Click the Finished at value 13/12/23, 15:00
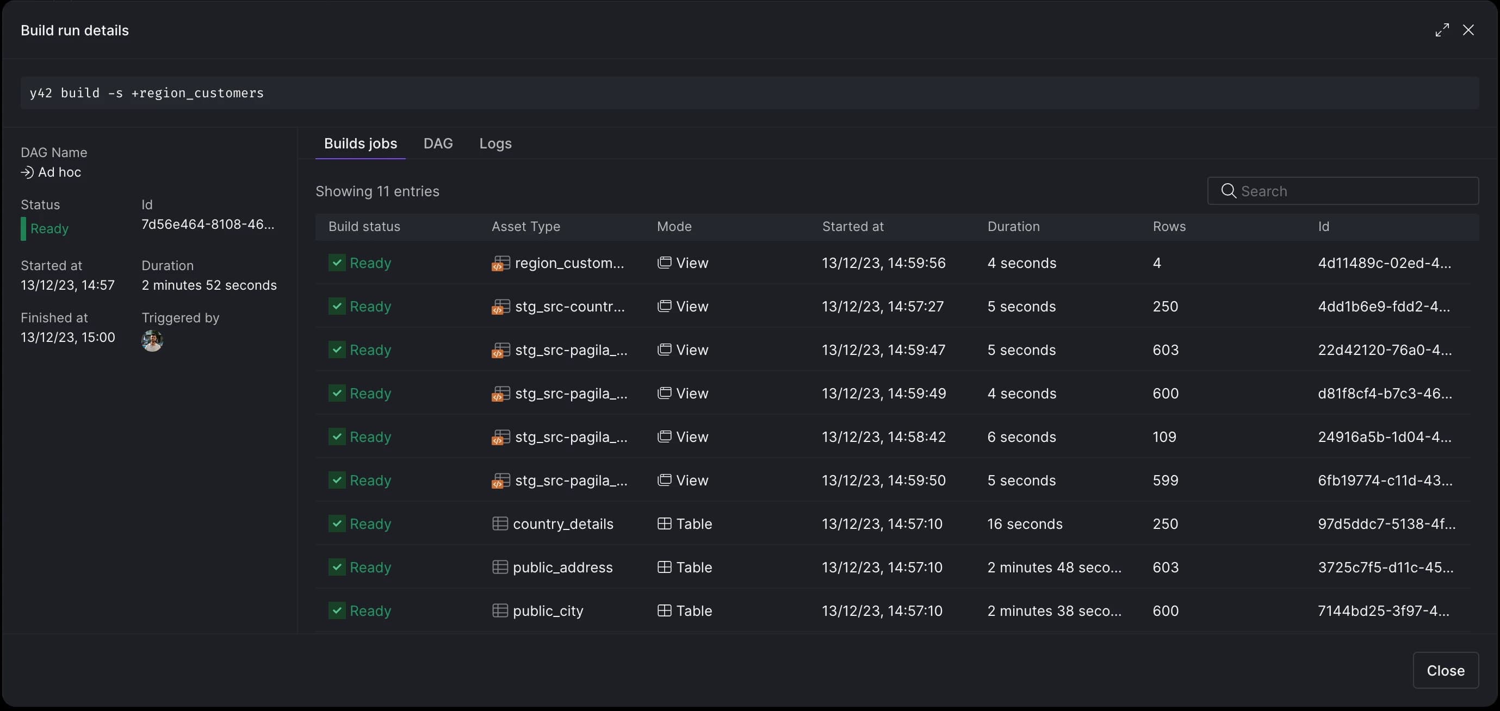This screenshot has width=1500, height=711. (x=67, y=338)
